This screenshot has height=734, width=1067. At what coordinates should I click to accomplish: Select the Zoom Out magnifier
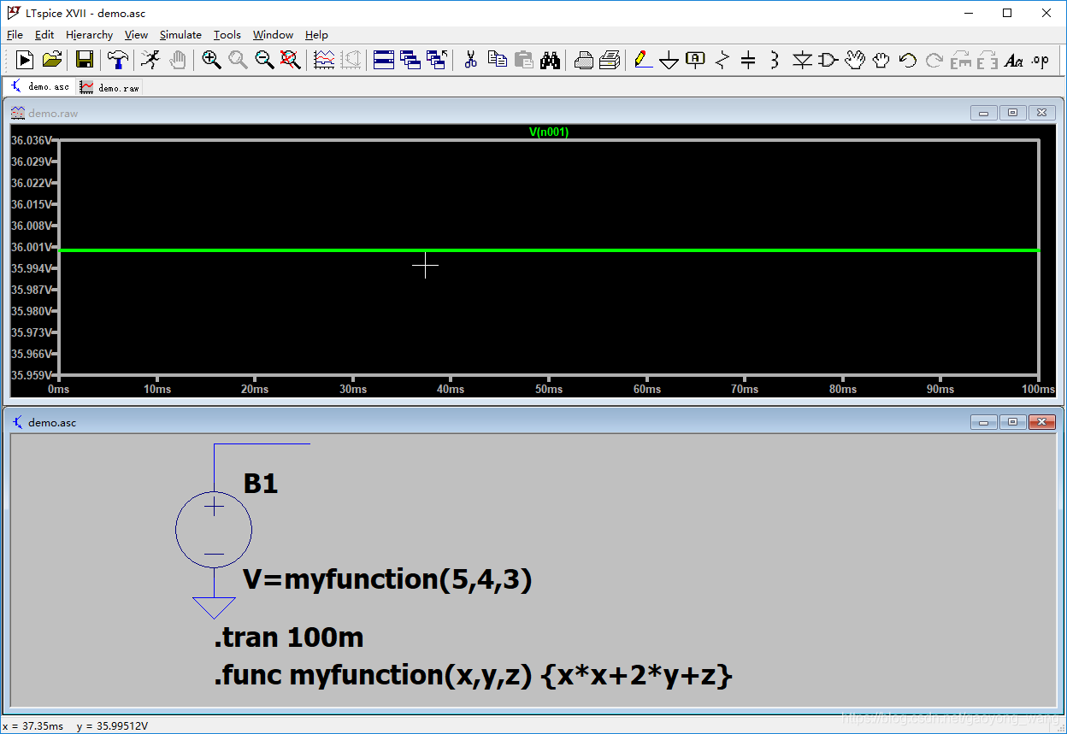click(264, 60)
